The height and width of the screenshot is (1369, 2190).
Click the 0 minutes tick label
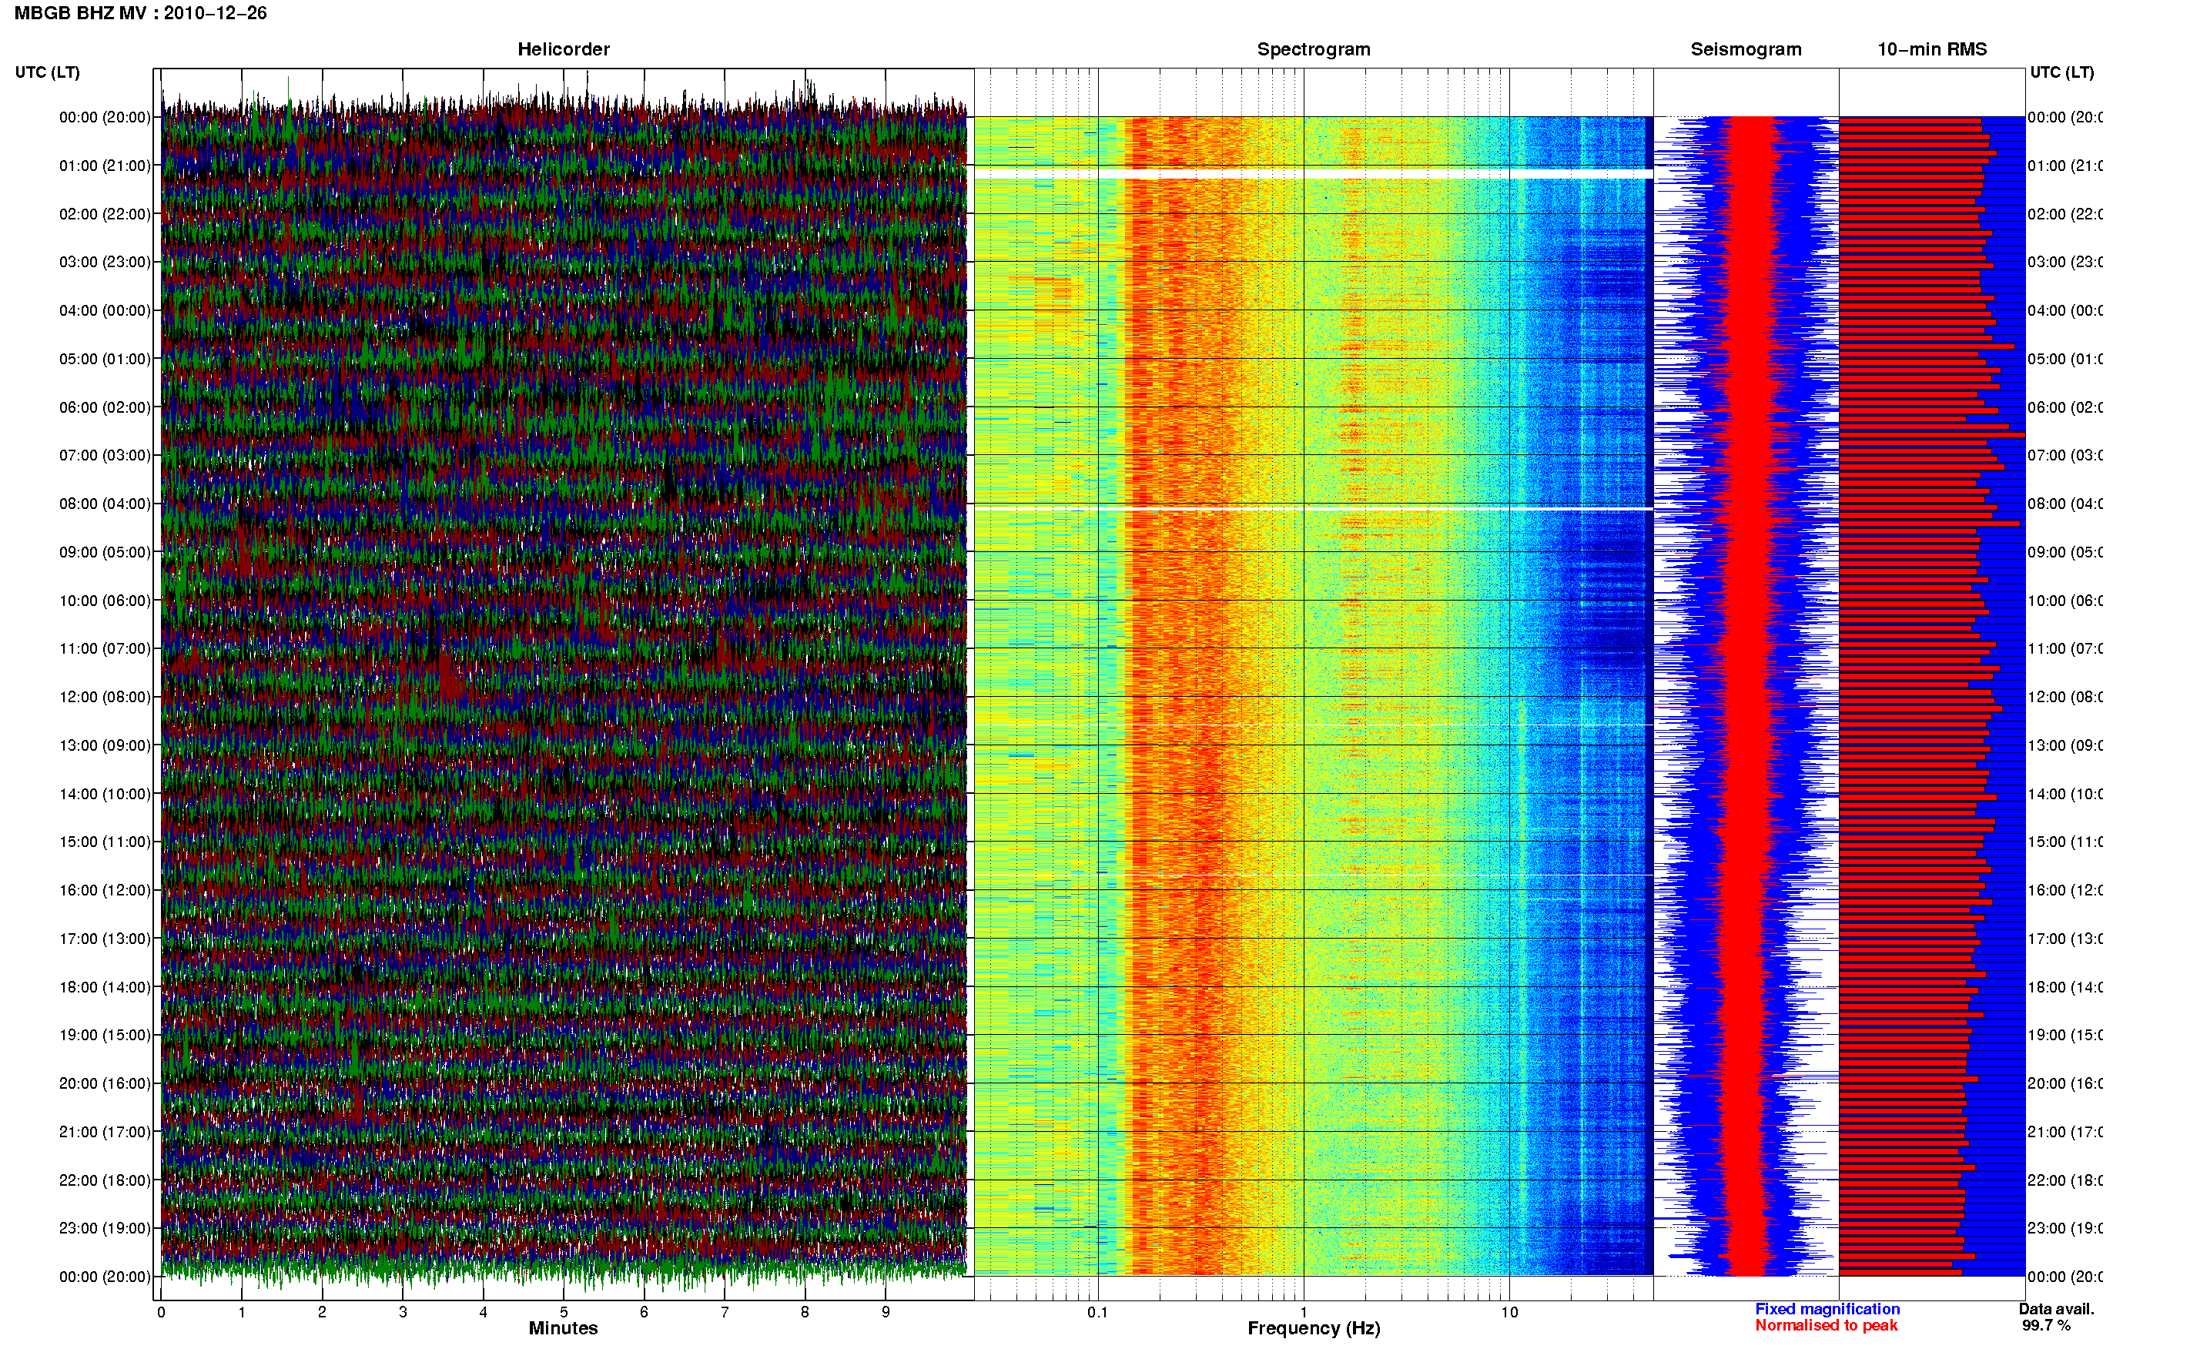tap(161, 1312)
